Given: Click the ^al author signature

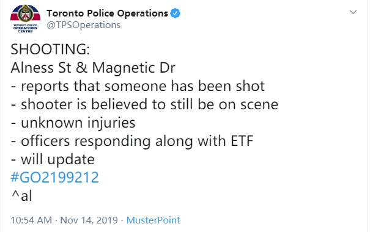Looking at the screenshot, I should click(x=21, y=196).
